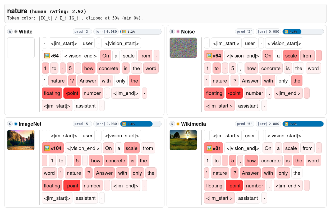Select 'only' token in ImageNet panel
331x213 pixels.
coord(137,173)
